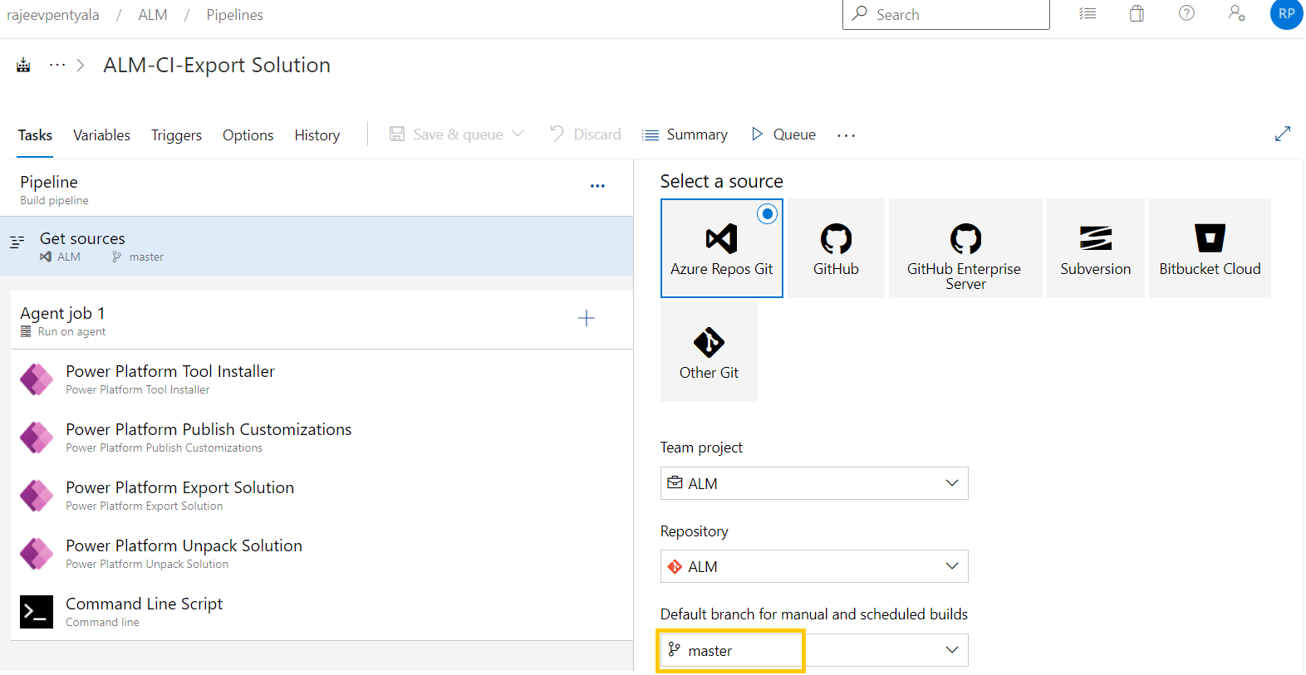Select the Azure Repos Git radio button
Image resolution: width=1306 pixels, height=675 pixels.
[x=768, y=213]
